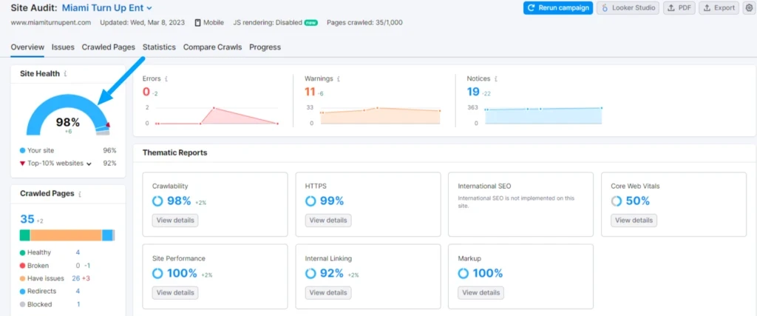Click the International SEO card title
The image size is (757, 316).
[484, 186]
